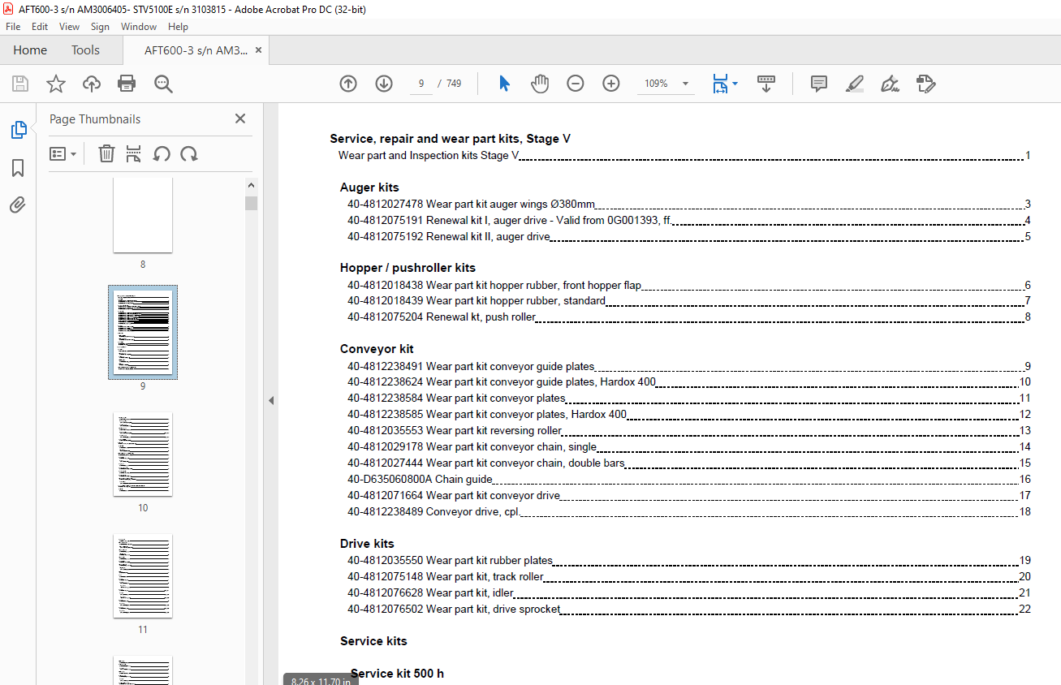The image size is (1061, 685).
Task: Open Page Thumbnails sidebar icon
Action: point(18,130)
